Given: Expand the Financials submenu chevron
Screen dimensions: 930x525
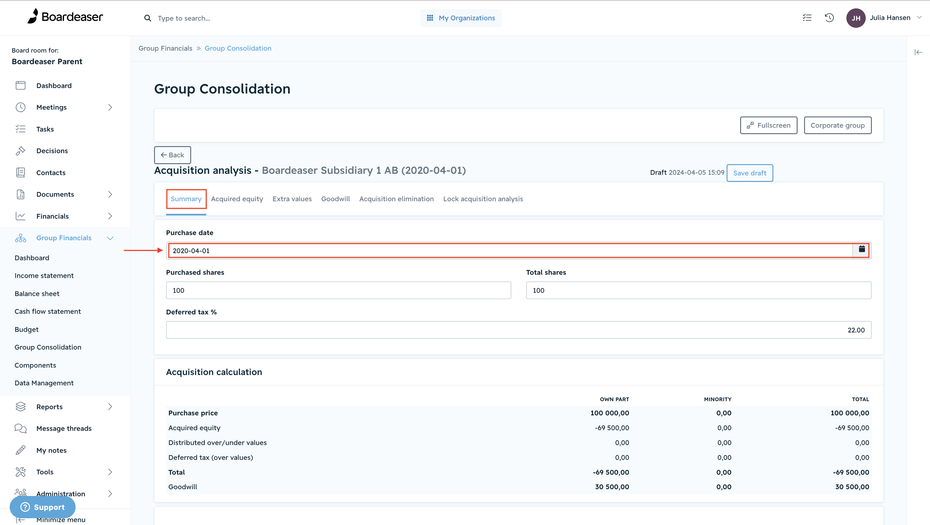Looking at the screenshot, I should [x=110, y=216].
